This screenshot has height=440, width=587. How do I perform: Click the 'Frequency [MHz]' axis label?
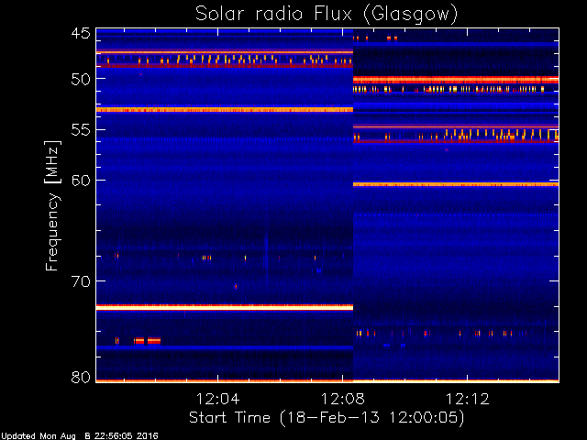pos(52,205)
